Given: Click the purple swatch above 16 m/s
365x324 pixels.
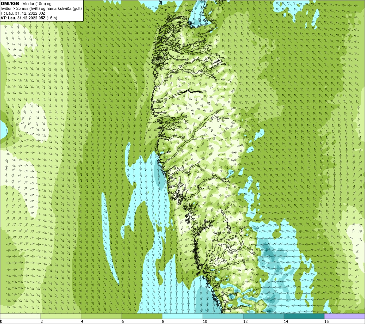Looking at the screenshot, I should 345,316.
